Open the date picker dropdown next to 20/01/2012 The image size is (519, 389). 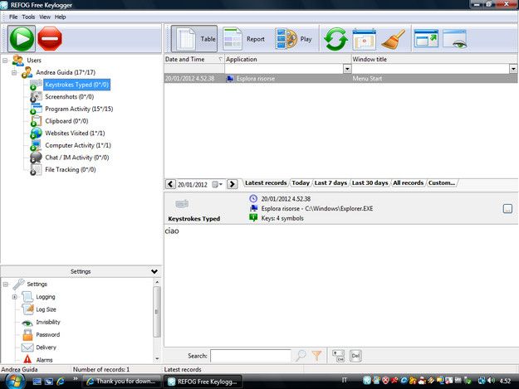point(217,184)
